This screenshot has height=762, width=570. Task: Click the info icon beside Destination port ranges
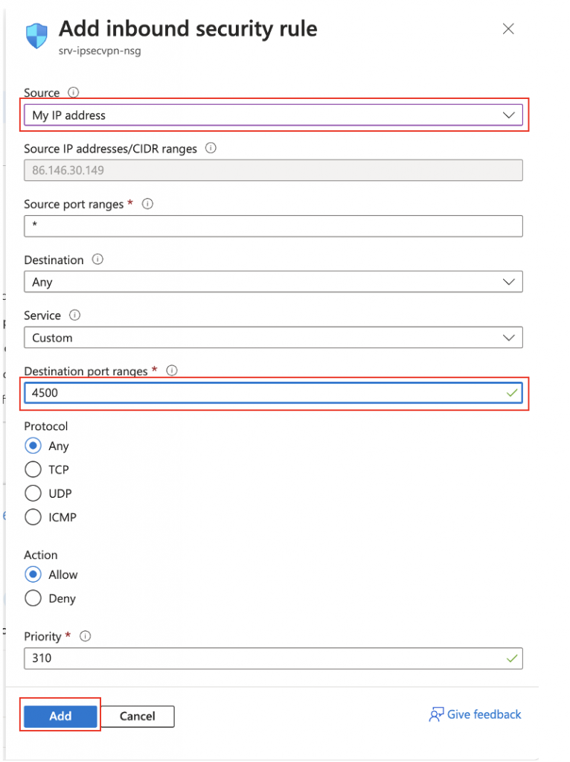click(x=172, y=371)
